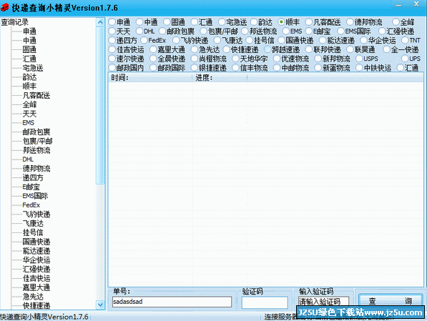427x321 pixels.
Task: Open the 凡客配送 tree item
Action: point(36,95)
